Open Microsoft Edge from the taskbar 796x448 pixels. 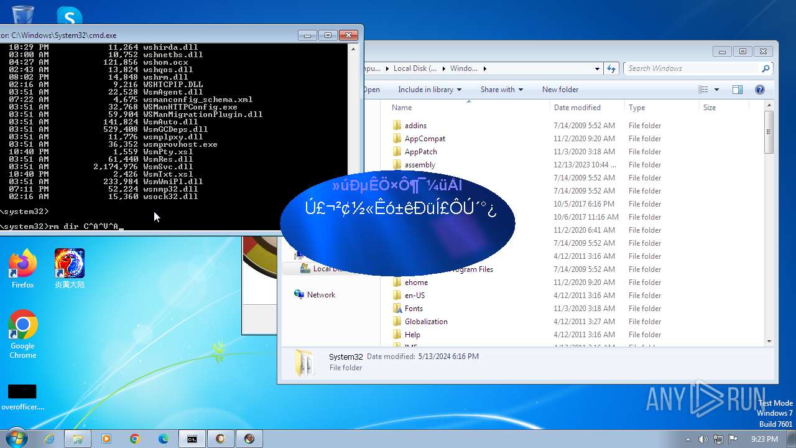[x=163, y=439]
